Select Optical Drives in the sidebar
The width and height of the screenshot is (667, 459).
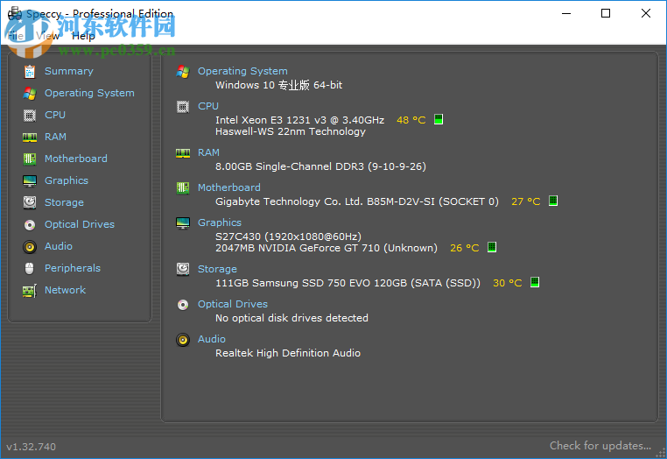(x=80, y=224)
